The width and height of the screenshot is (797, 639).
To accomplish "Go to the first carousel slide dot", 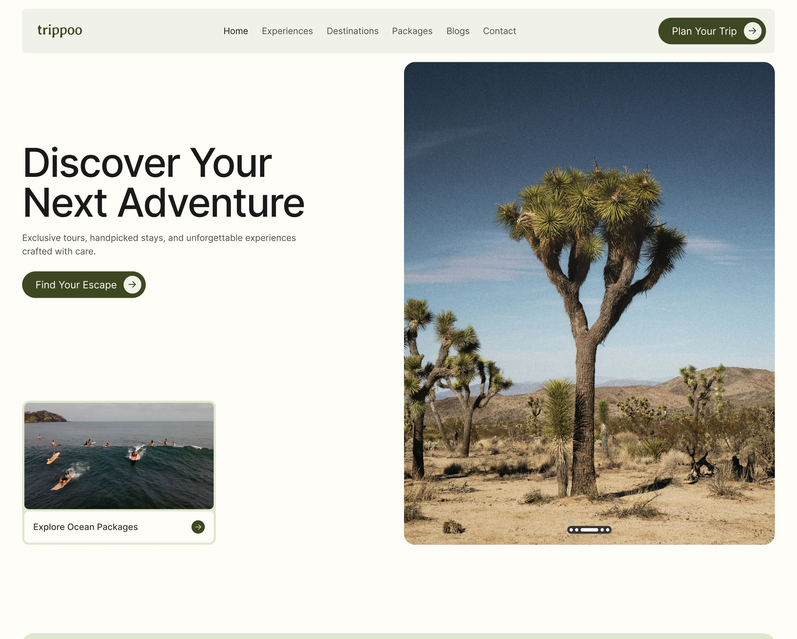I will [571, 530].
